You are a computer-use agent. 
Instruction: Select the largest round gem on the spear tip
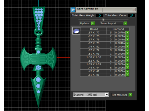[38, 80]
